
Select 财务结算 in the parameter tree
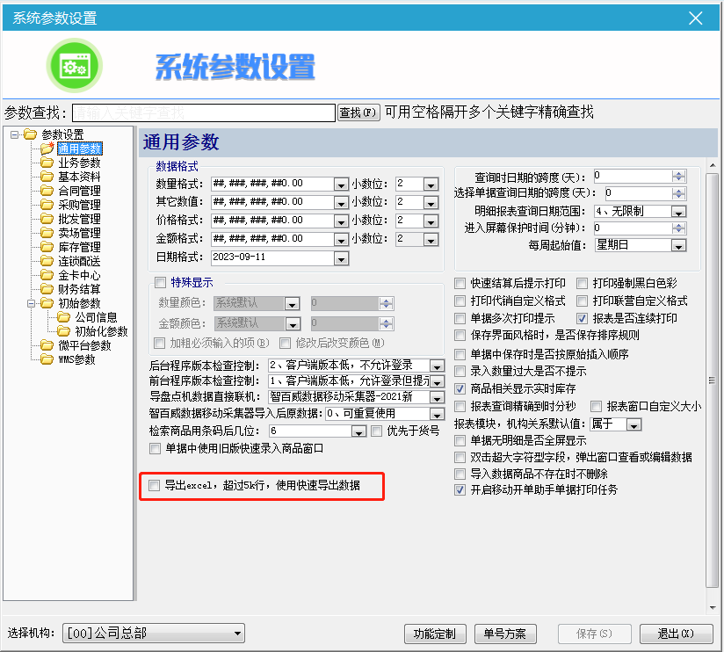(x=79, y=289)
